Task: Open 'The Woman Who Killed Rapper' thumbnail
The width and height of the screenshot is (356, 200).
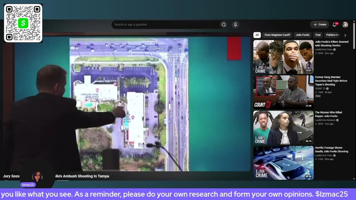Action: [x=283, y=127]
